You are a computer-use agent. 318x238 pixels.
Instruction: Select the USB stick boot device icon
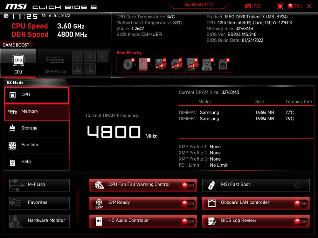coord(207,64)
